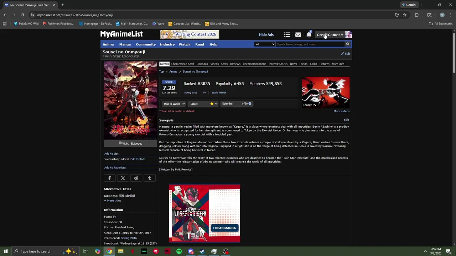456x256 pixels.
Task: Switch to the Recommendations tab
Action: point(254,64)
